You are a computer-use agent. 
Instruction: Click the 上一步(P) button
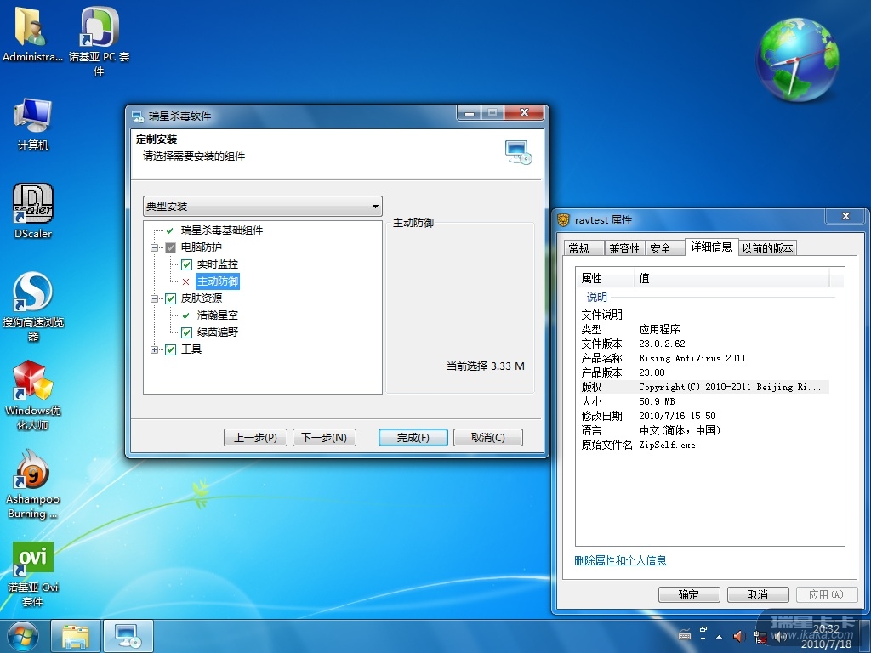[x=255, y=438]
